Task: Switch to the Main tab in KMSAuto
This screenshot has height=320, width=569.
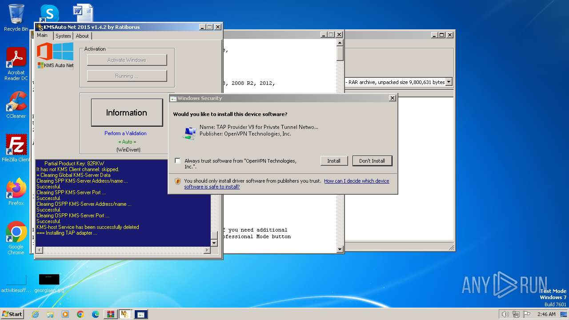Action: click(42, 35)
